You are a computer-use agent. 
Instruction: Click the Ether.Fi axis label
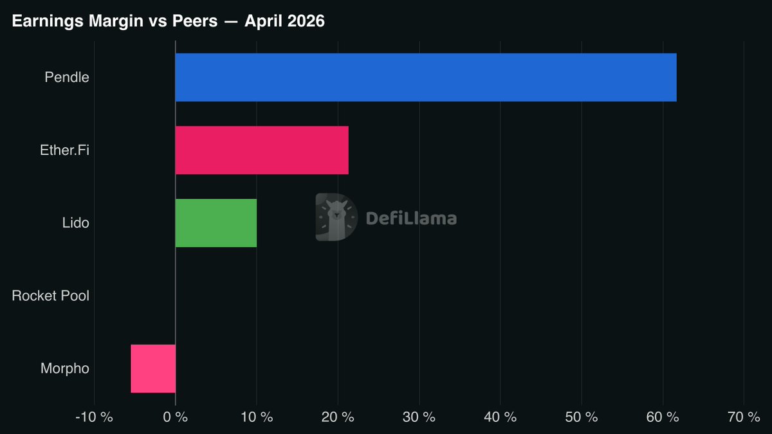click(x=64, y=150)
